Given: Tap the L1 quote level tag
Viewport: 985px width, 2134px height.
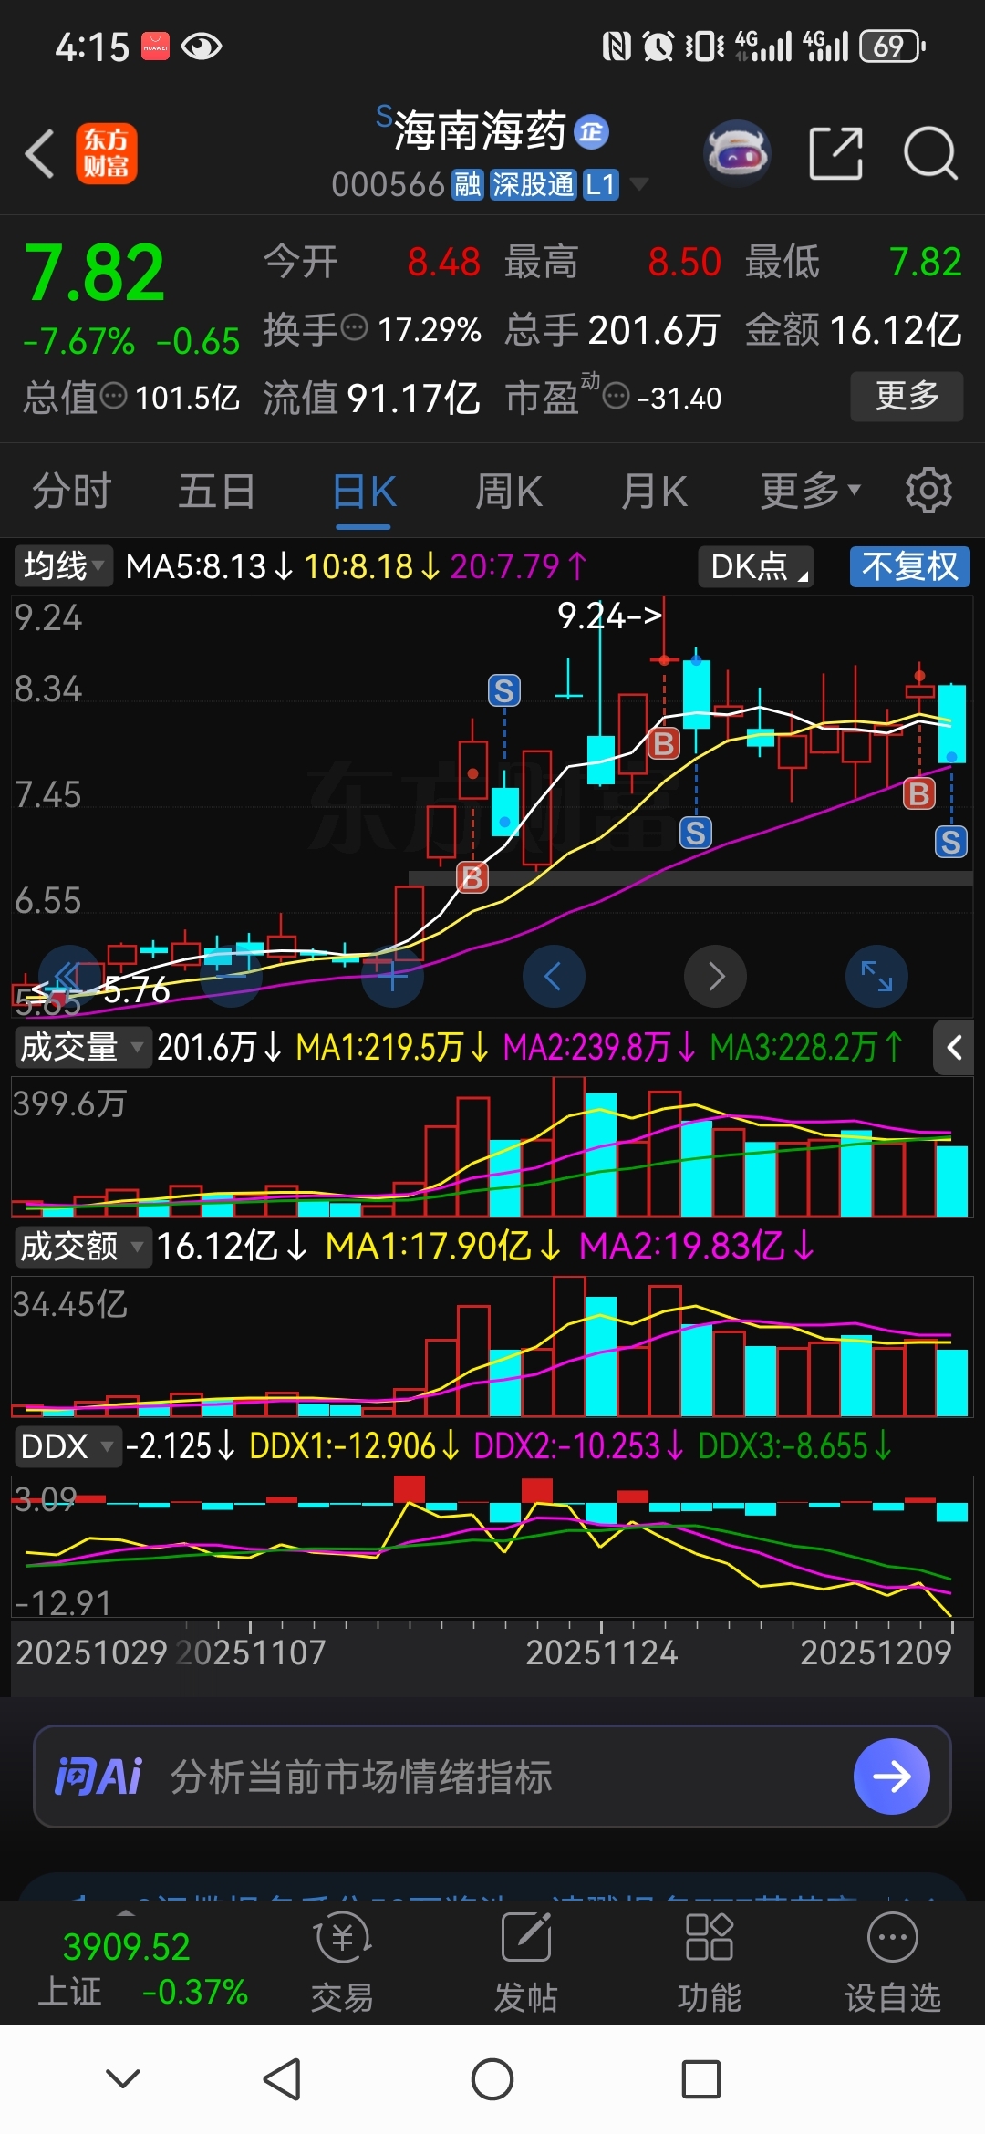Looking at the screenshot, I should point(601,185).
